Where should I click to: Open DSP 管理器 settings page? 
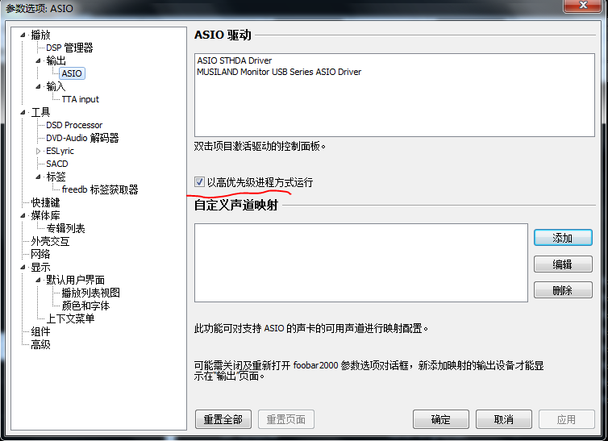[x=69, y=48]
